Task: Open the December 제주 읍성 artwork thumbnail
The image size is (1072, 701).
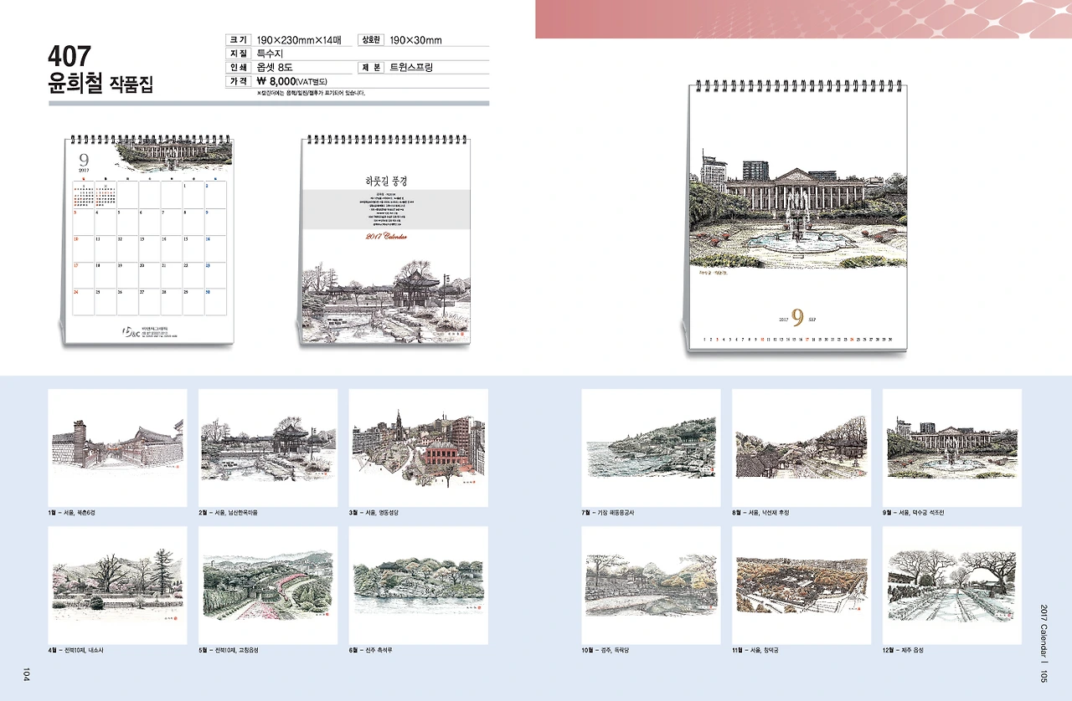Action: pos(952,585)
